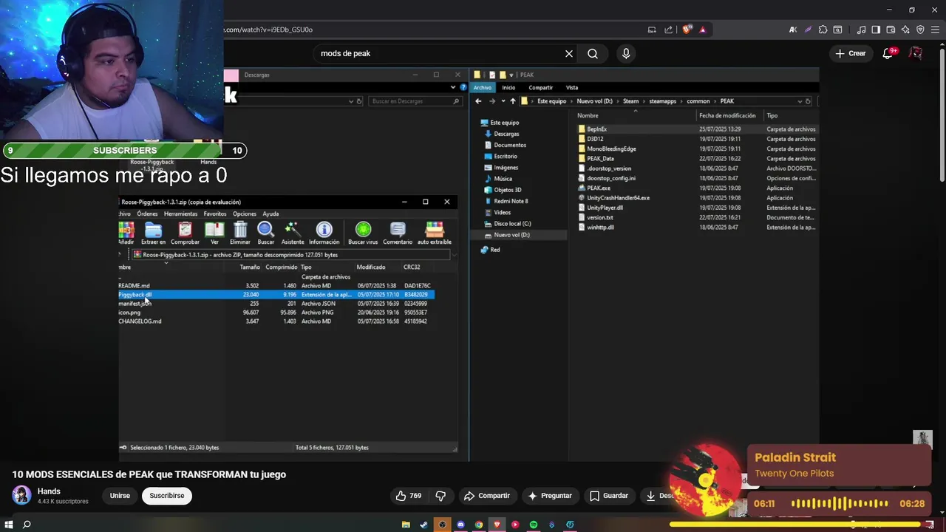Open Brave shields icon in address bar
This screenshot has height=532, width=946.
tap(687, 30)
